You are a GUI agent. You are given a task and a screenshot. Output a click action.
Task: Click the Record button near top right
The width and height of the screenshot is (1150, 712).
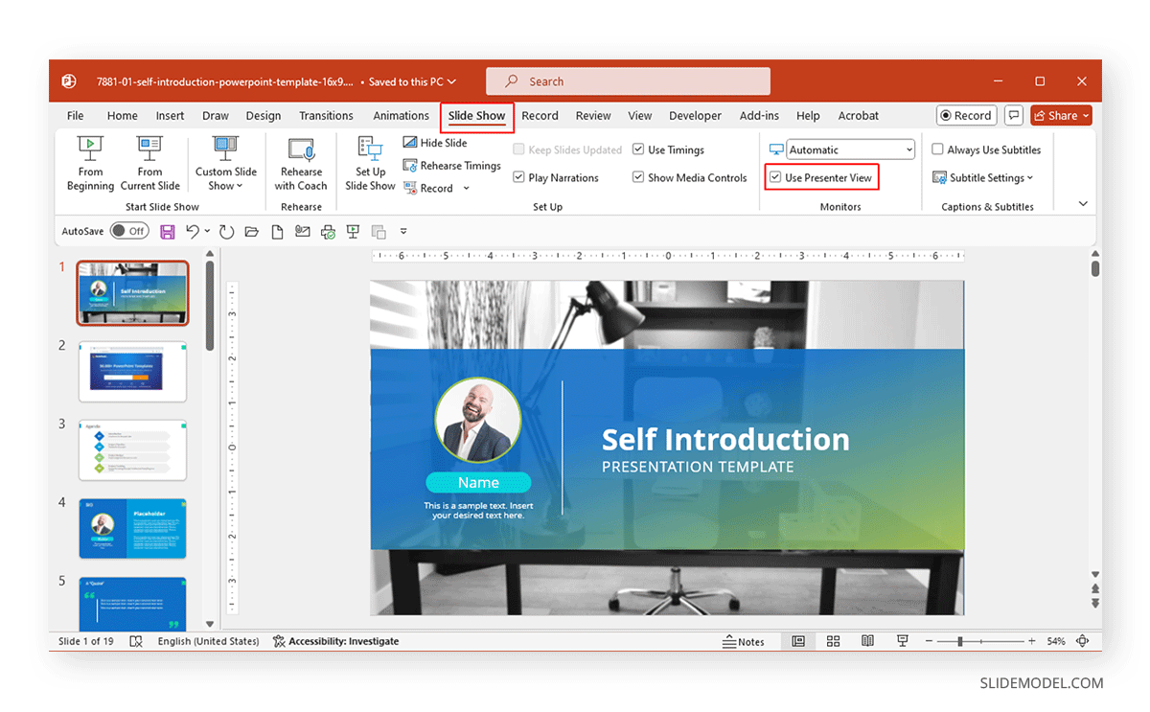point(966,115)
